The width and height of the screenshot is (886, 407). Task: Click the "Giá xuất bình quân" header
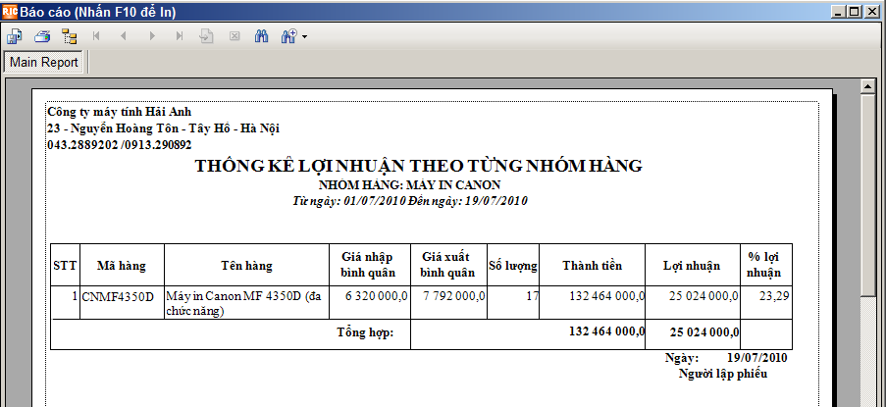(x=447, y=265)
